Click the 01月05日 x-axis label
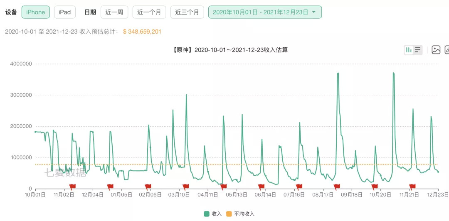Screen dimensions: 449x221 [121, 195]
